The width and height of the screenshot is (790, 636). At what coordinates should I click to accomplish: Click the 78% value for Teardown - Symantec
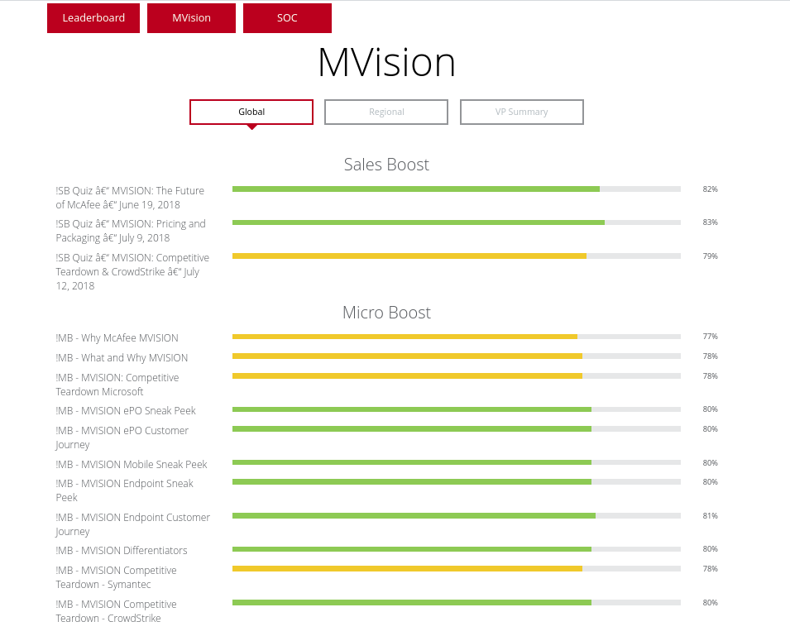710,569
